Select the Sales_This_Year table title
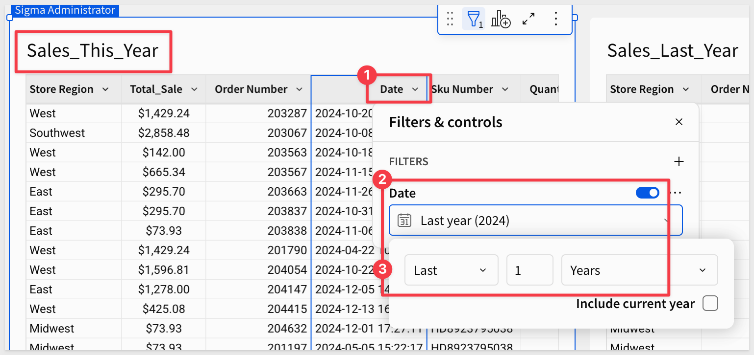The height and width of the screenshot is (355, 754). [x=93, y=51]
